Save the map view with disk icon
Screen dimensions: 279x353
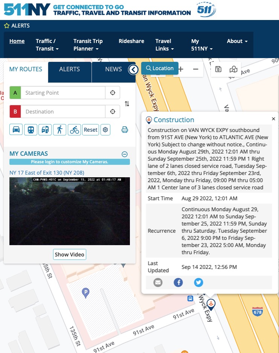pyautogui.click(x=218, y=69)
